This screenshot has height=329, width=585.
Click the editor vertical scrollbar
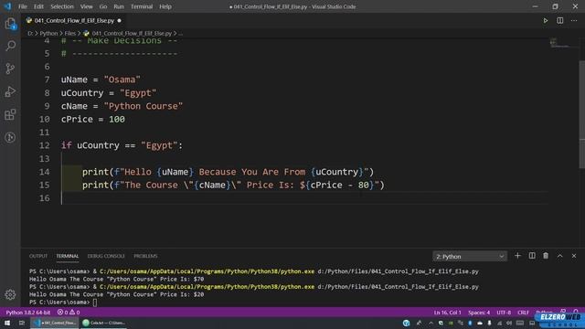point(581,113)
